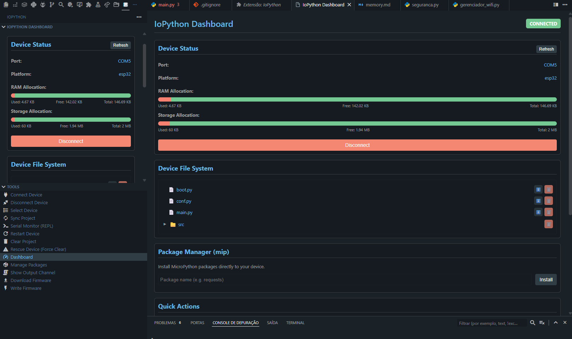Run Sync Project tool

pos(23,218)
